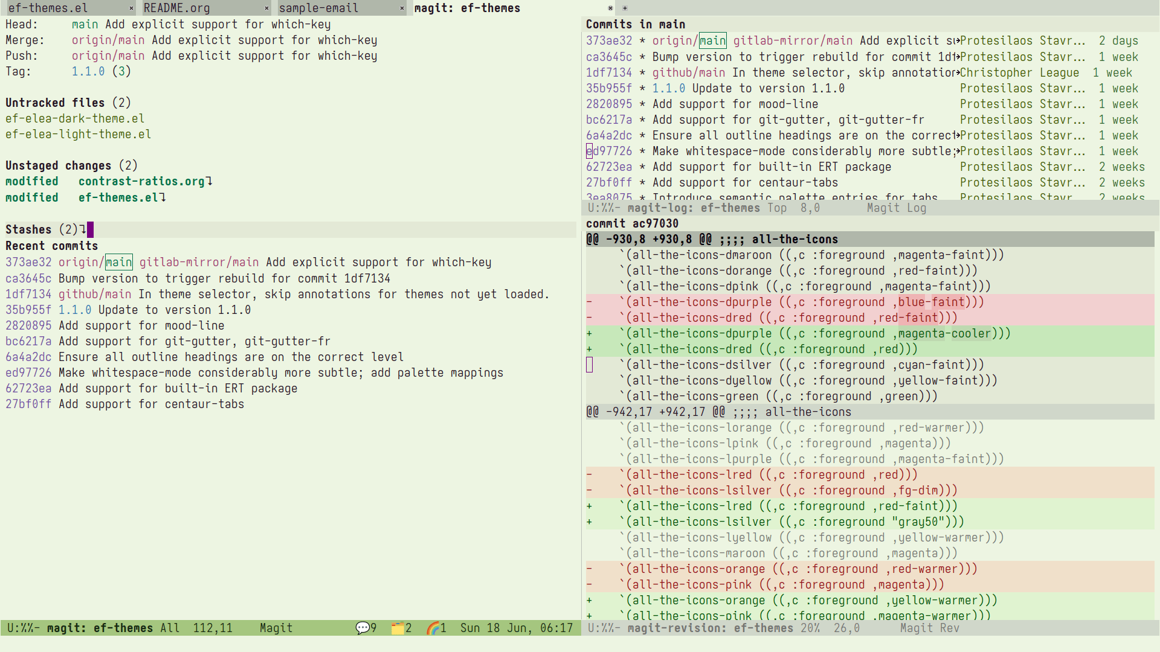Add a new tab with plus button
The height and width of the screenshot is (652, 1160).
(625, 8)
